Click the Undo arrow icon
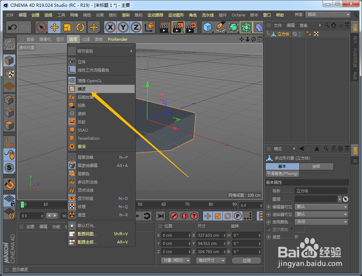The image size is (362, 276). pos(12,28)
